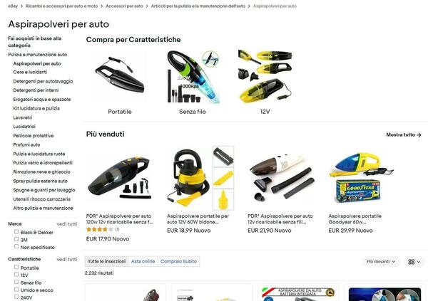428x301 pixels.
Task: Open the Goodyear vacuum product image
Action: point(362,178)
